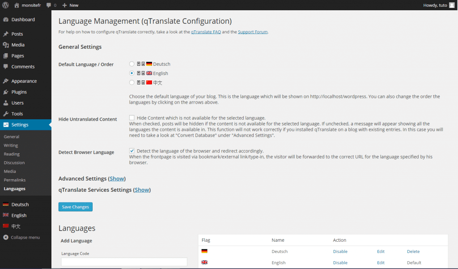Uncheck Detect the language of the browser

132,151
